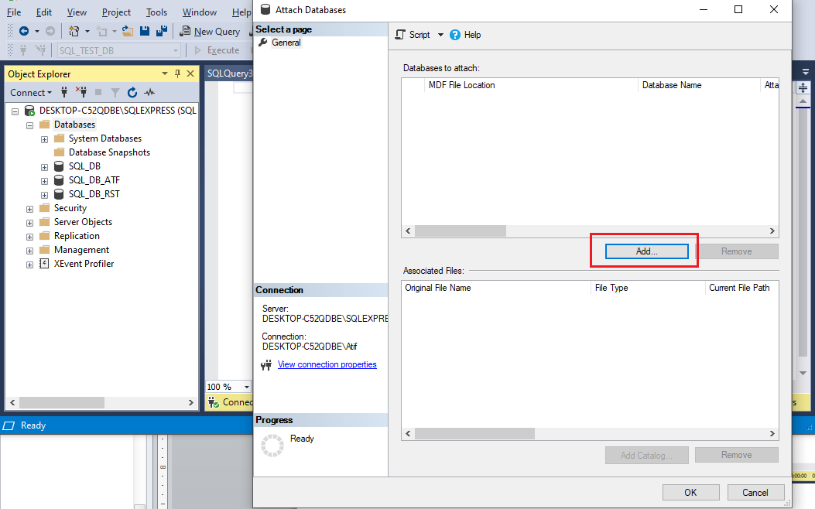Expand the SQL_DB_ATF database node
The height and width of the screenshot is (509, 815).
click(44, 179)
